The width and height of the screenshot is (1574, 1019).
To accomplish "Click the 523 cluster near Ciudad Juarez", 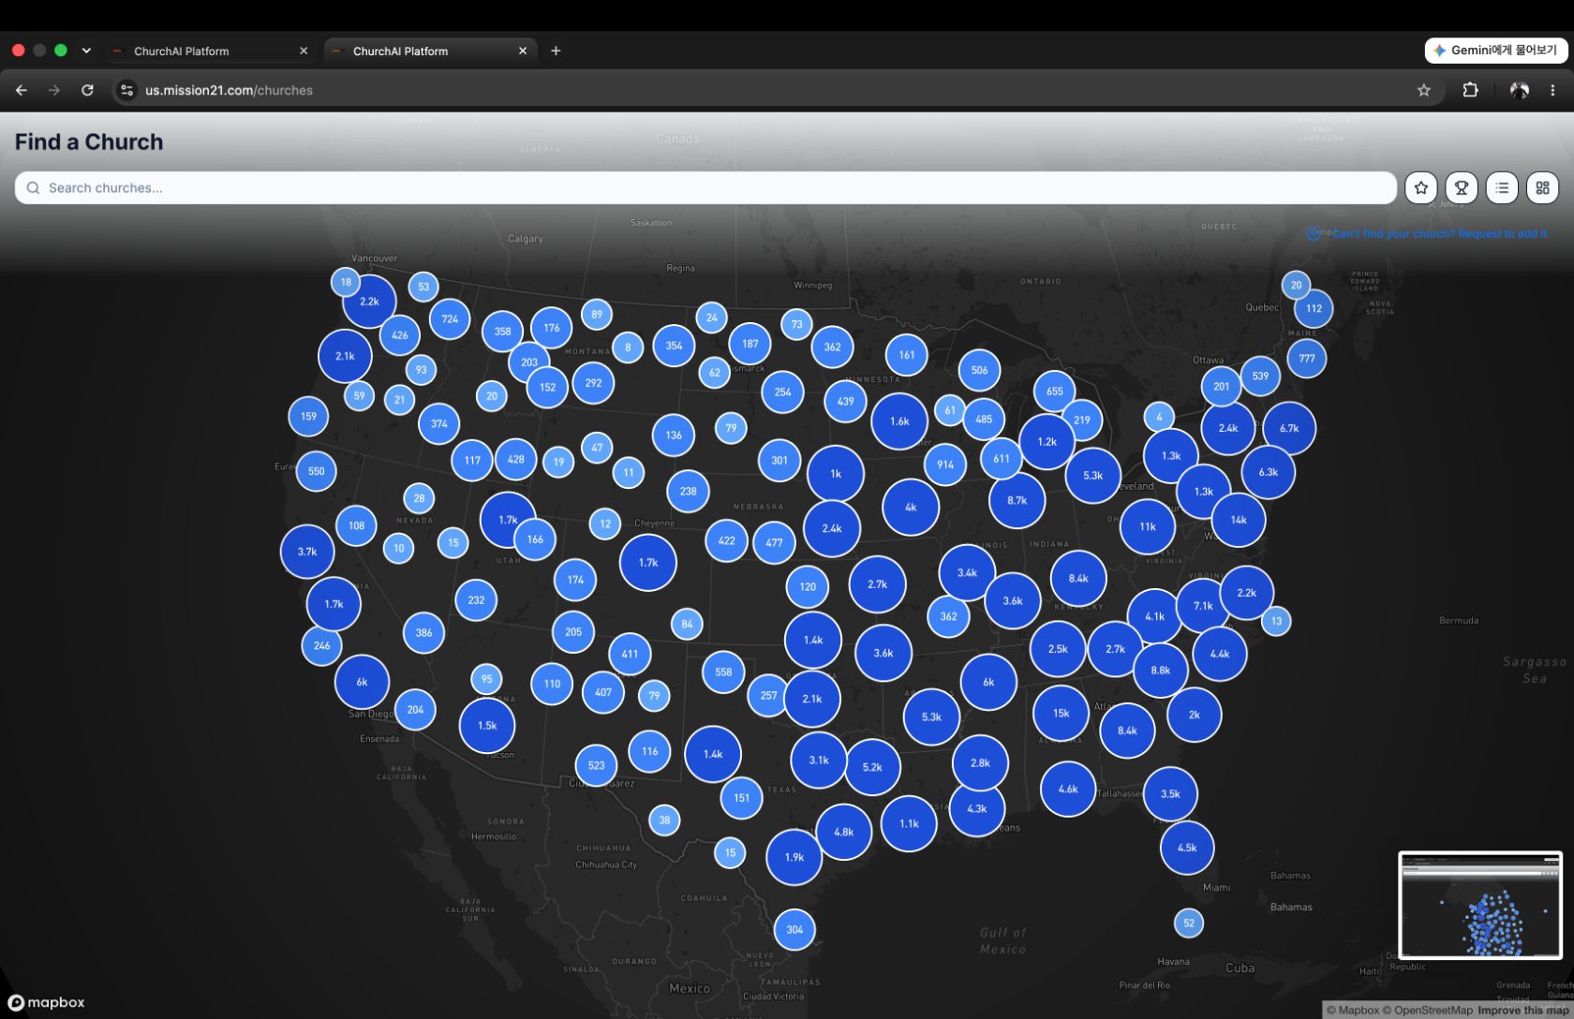I will pyautogui.click(x=597, y=765).
